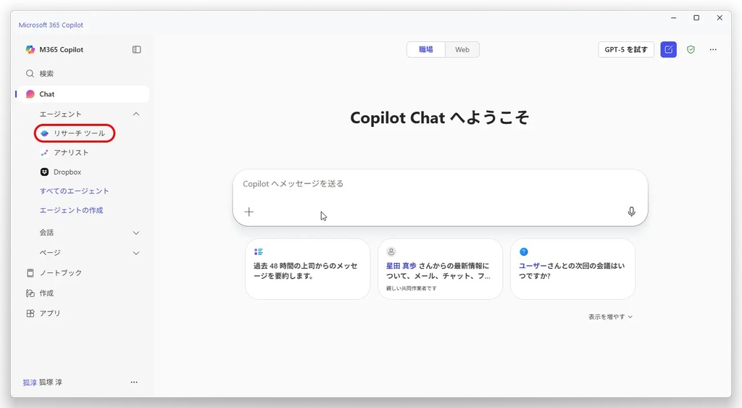Click the すべてのエージェント link
This screenshot has height=408, width=742.
75,191
